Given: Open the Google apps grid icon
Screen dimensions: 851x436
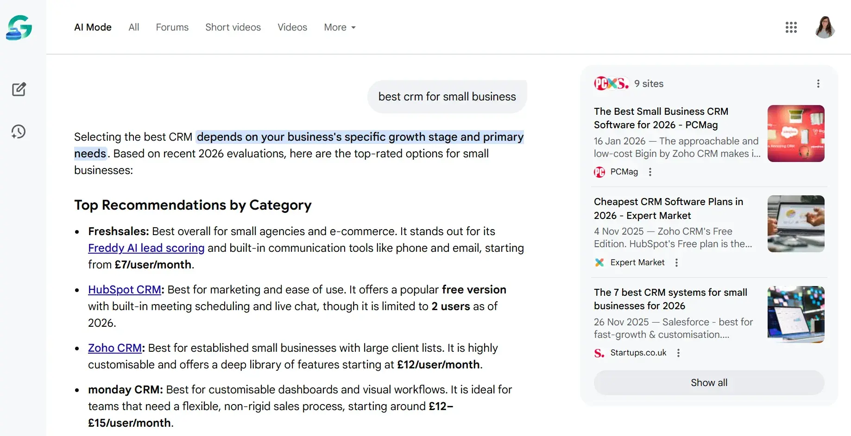Looking at the screenshot, I should click(x=791, y=27).
